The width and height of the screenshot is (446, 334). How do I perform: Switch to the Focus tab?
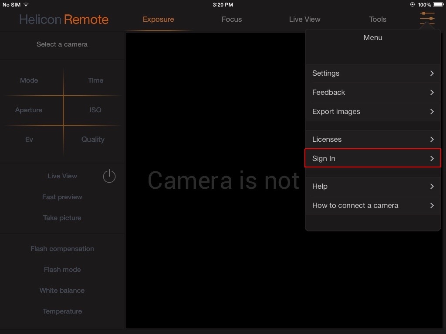click(231, 19)
